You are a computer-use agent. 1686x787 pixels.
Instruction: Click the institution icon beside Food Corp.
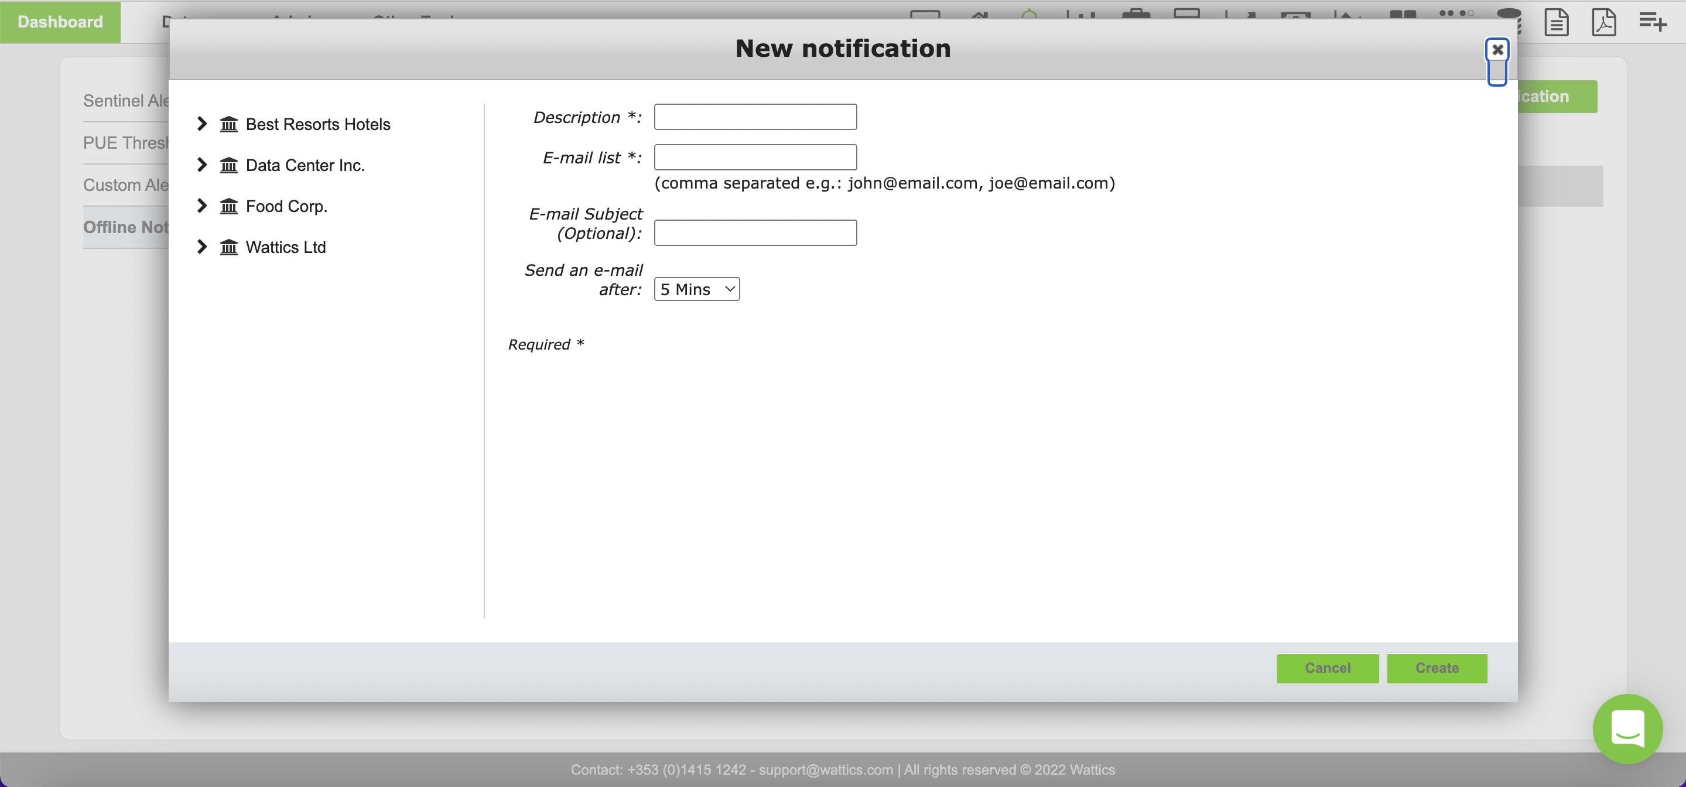tap(228, 206)
